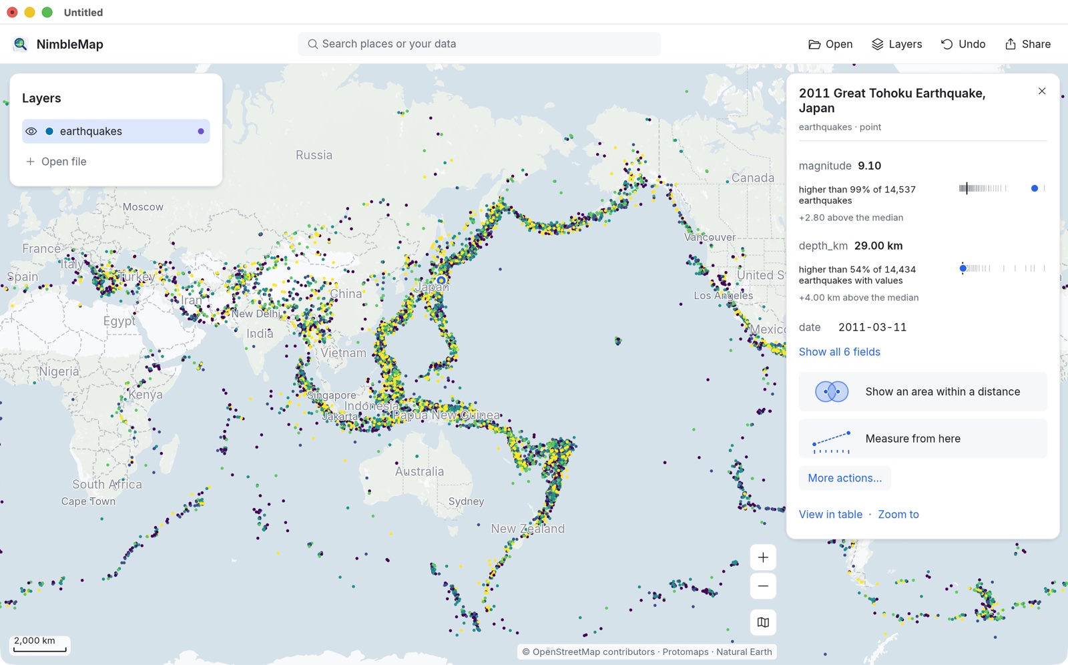Click the Protomaps attribution link

point(686,652)
